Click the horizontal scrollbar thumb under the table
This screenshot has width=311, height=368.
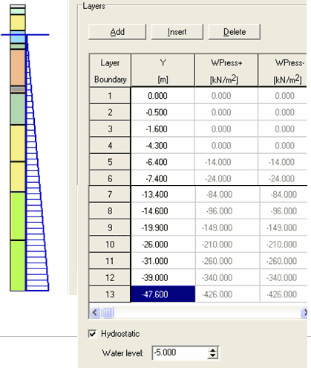point(108,312)
